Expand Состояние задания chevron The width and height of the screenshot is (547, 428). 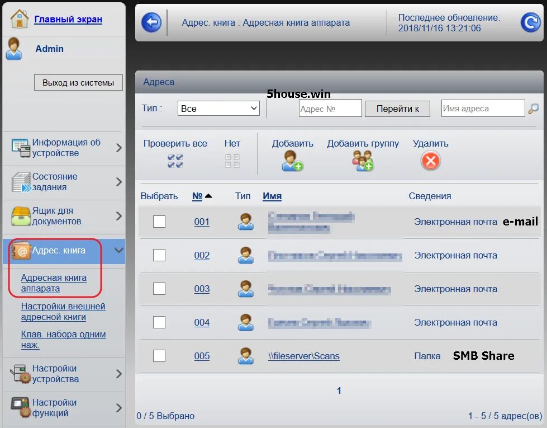click(118, 182)
